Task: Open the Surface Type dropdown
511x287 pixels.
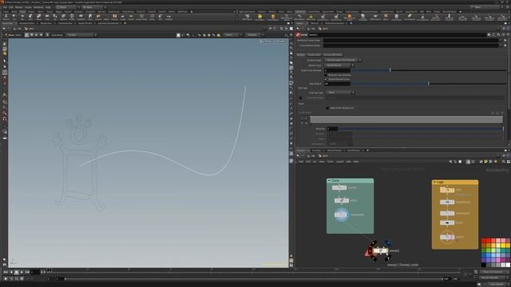Action: point(339,65)
